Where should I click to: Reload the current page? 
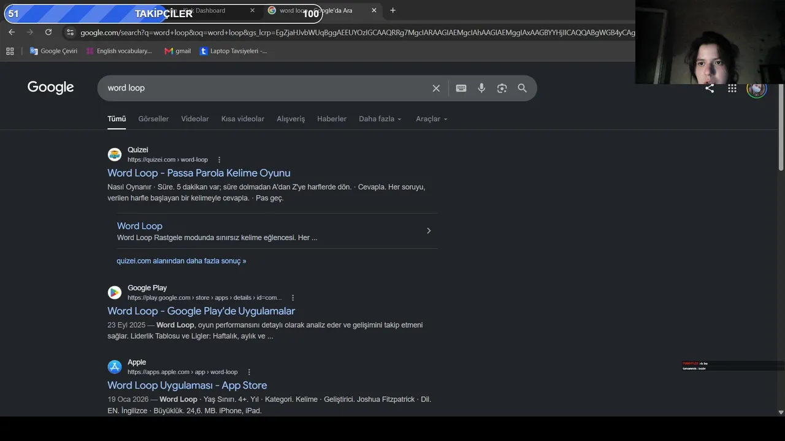(x=48, y=32)
